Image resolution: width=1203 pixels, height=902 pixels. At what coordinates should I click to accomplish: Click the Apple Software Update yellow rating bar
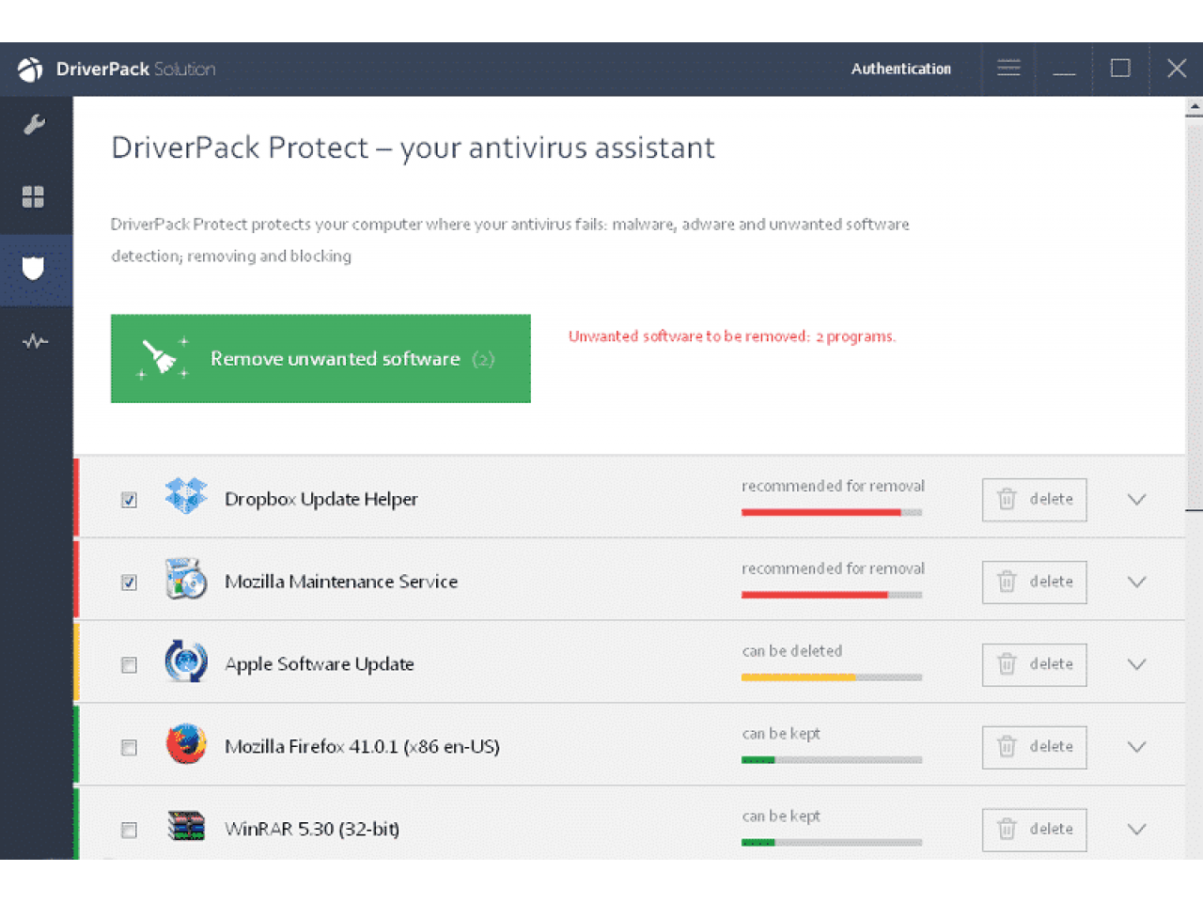point(832,677)
